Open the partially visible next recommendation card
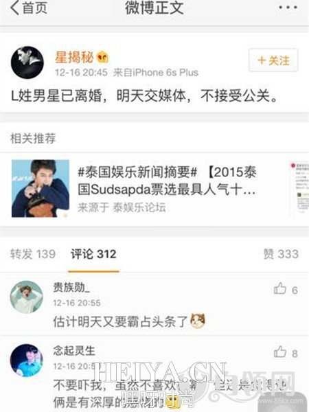 (x=299, y=187)
